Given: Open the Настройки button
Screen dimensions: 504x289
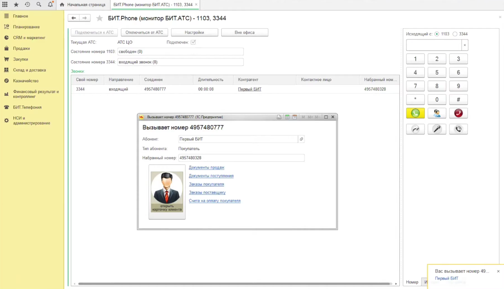Looking at the screenshot, I should tap(195, 32).
